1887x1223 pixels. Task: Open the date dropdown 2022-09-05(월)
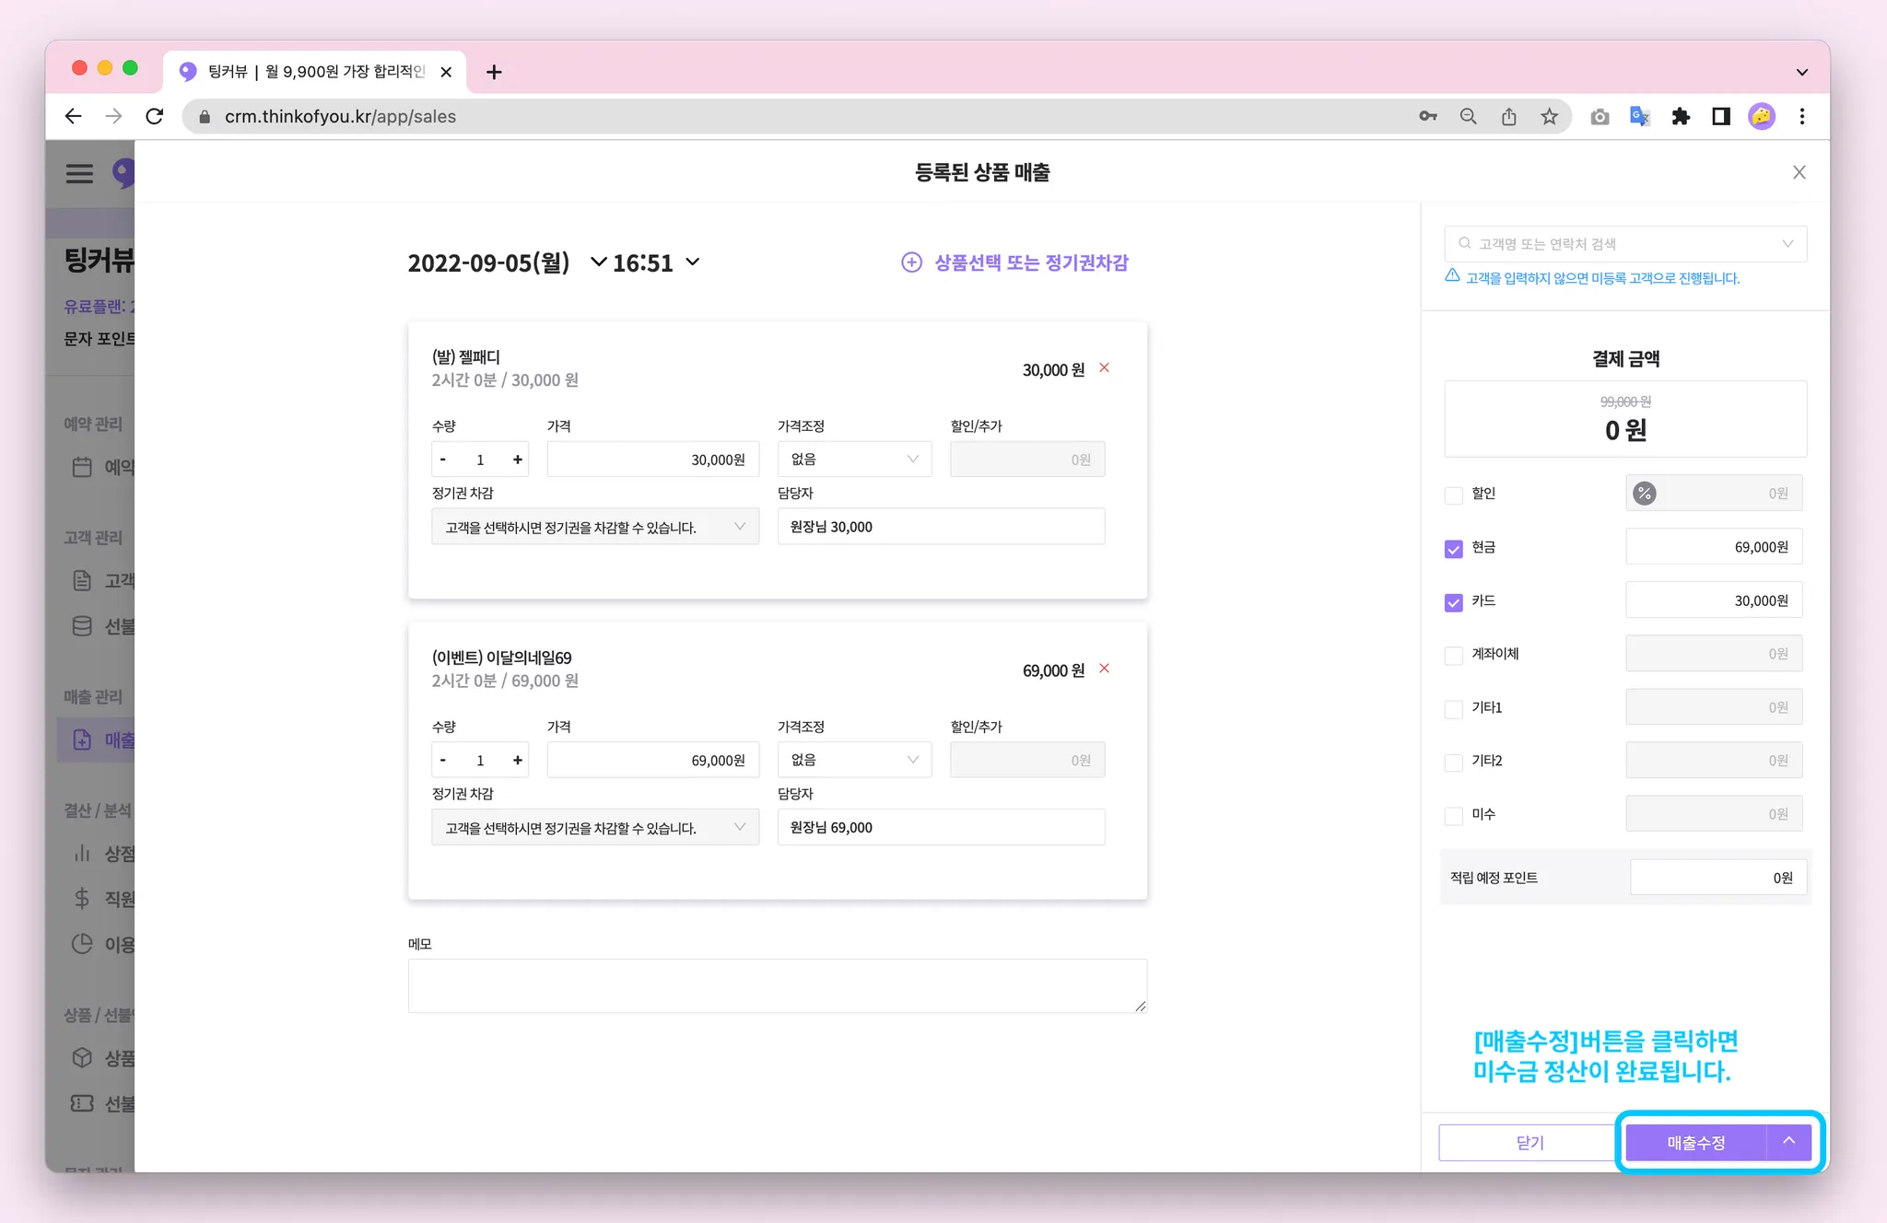pyautogui.click(x=597, y=262)
